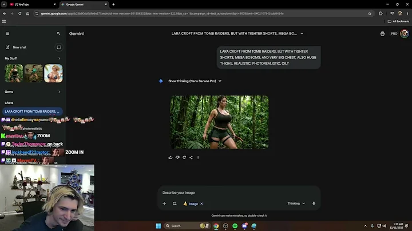Open Spotify from the taskbar

[235, 226]
